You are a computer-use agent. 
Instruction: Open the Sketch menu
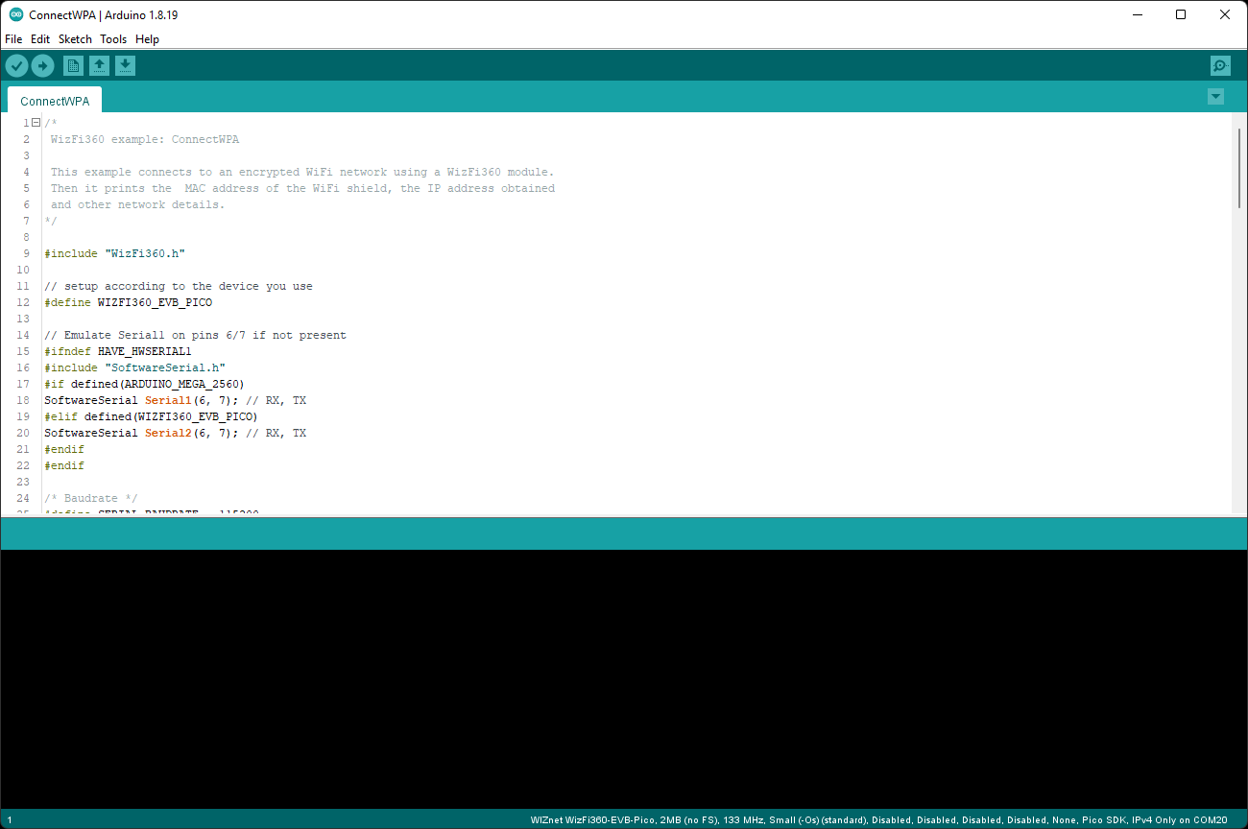(x=75, y=39)
